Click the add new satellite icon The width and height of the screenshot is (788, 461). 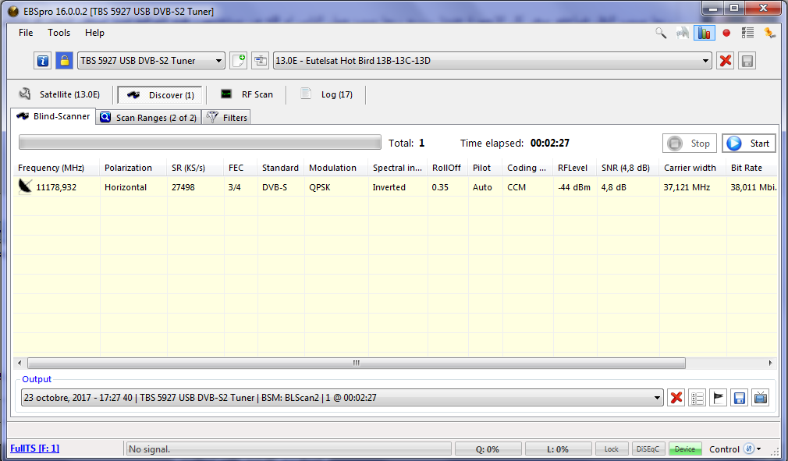pos(239,61)
